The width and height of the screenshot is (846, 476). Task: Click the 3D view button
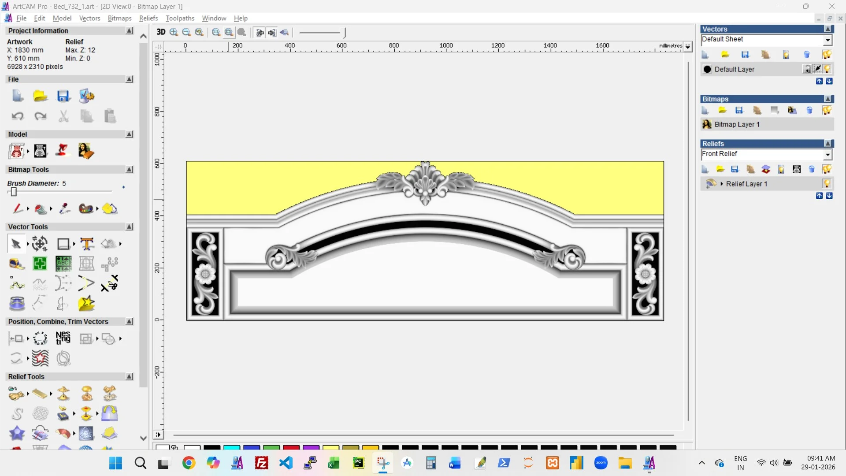pos(161,32)
